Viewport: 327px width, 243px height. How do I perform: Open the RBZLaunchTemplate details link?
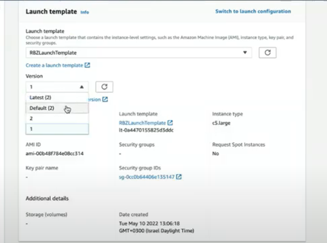pyautogui.click(x=142, y=123)
